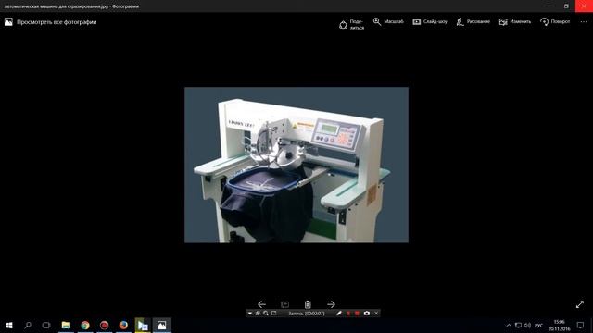This screenshot has width=593, height=333.
Task: Open Task View on the taskbar
Action: pos(46,325)
